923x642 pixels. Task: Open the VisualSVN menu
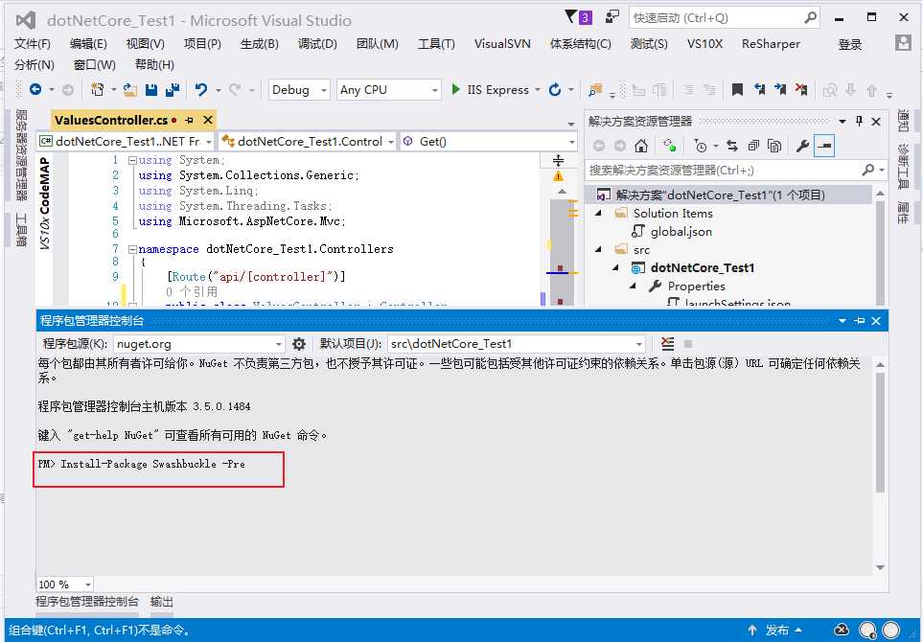click(x=502, y=43)
